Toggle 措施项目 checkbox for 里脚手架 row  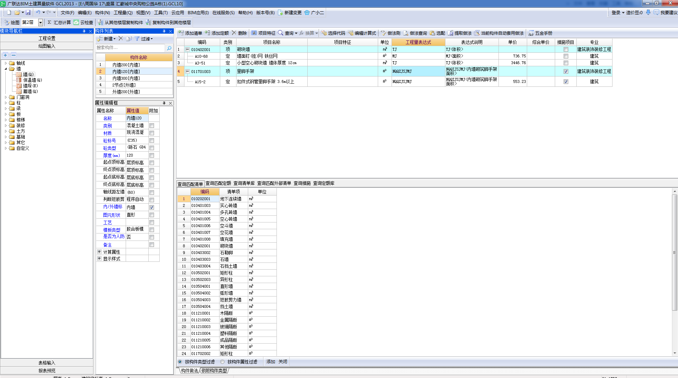566,71
